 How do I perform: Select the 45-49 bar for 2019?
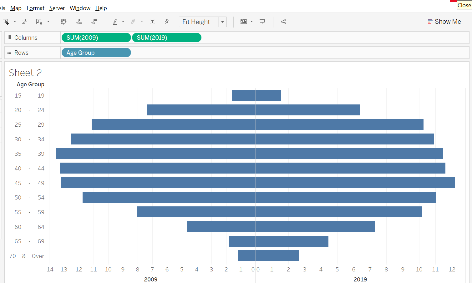(355, 183)
